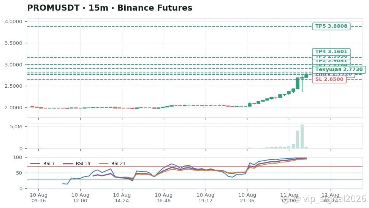Click the RSI 21 legend entry
Viewport: 369px width, 208px height.
click(112, 164)
